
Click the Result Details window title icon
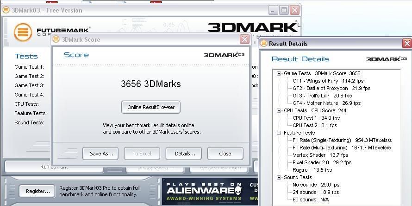tap(264, 44)
